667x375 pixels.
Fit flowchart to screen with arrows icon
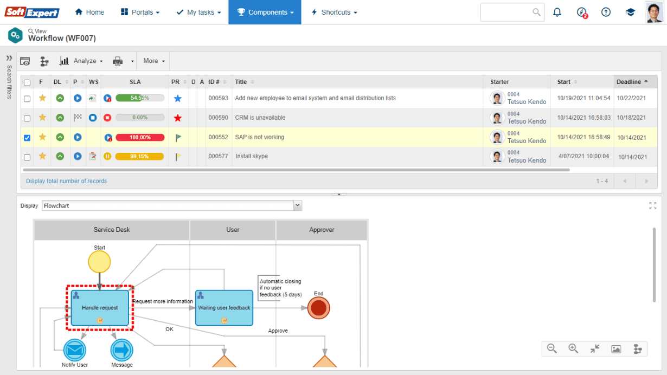[x=595, y=349]
